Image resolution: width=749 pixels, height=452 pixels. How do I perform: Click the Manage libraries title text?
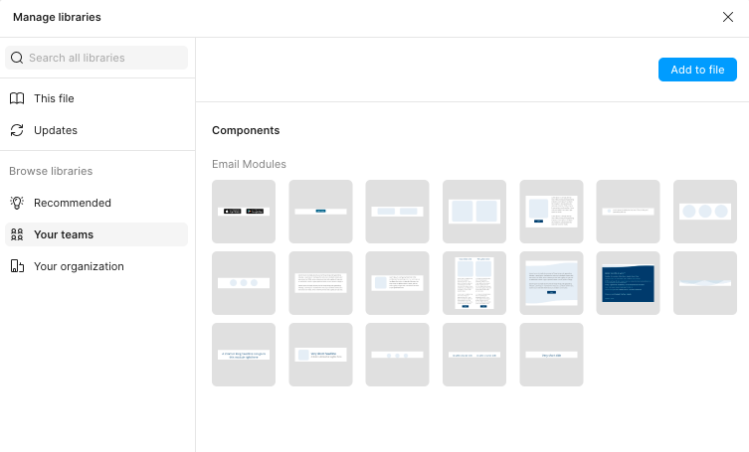click(57, 17)
